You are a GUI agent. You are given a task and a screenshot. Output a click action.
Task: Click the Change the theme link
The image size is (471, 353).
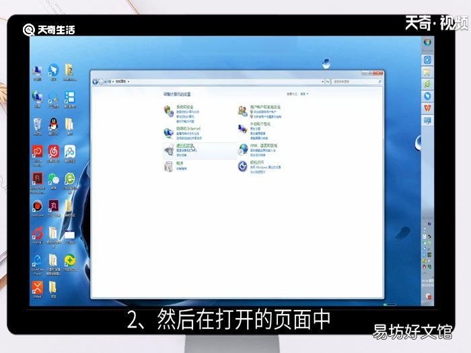pyautogui.click(x=255, y=128)
